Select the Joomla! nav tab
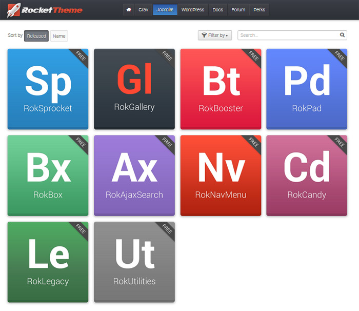 [x=165, y=10]
